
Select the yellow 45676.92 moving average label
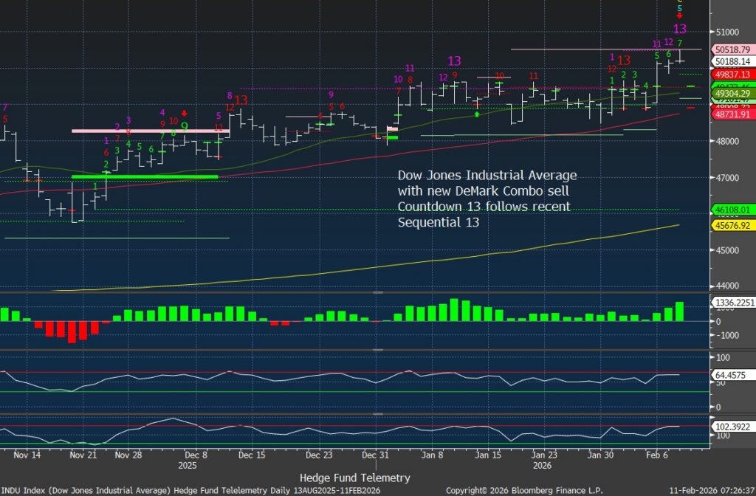click(730, 224)
